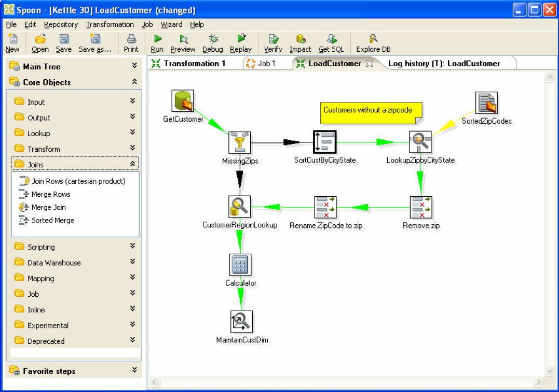Open the Help menu

197,24
